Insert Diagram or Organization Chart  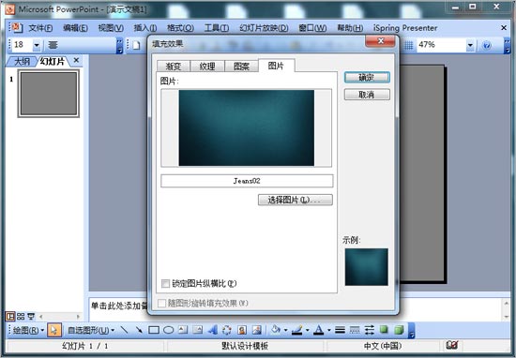click(227, 329)
